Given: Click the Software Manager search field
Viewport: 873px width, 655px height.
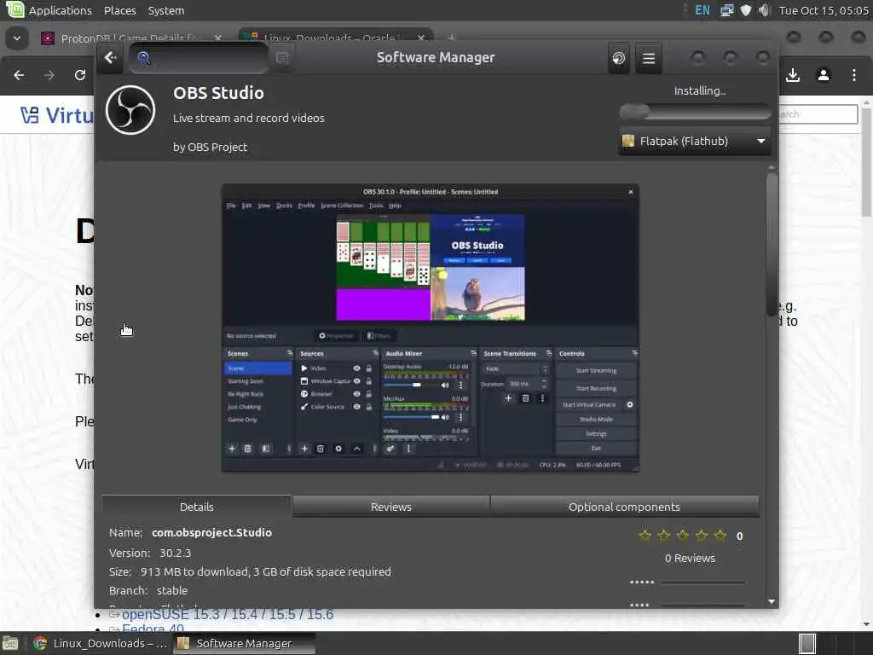Looking at the screenshot, I should point(198,58).
